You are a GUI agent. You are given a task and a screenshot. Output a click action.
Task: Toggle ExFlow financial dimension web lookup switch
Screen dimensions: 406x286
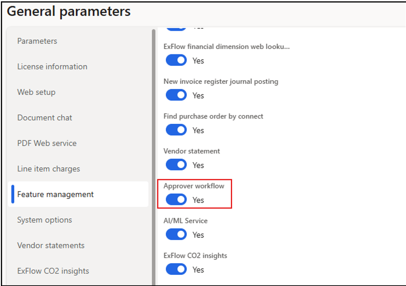[176, 60]
